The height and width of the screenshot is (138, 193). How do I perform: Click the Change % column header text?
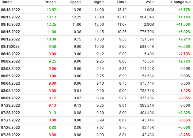coord(180,2)
